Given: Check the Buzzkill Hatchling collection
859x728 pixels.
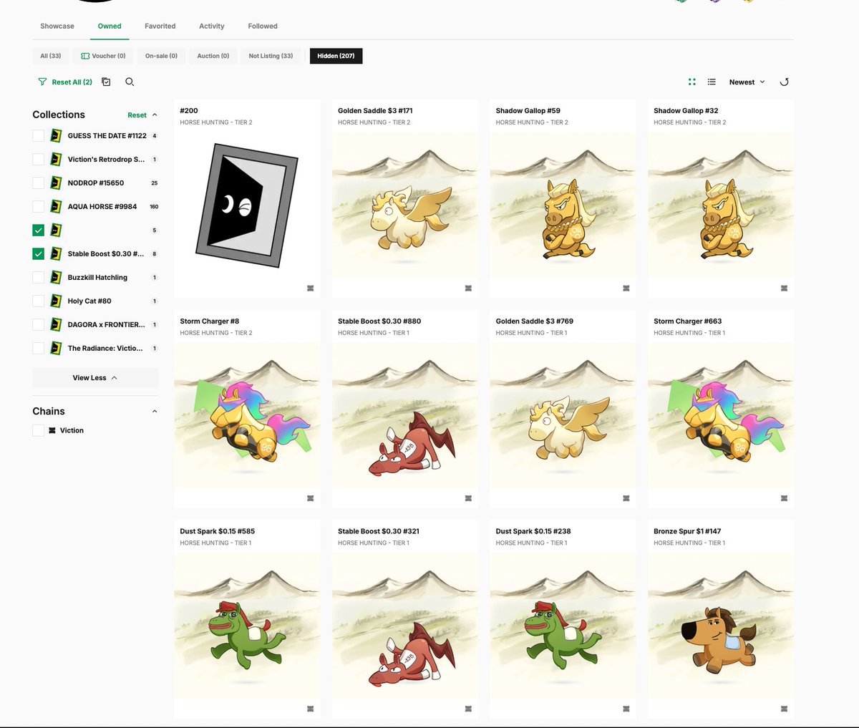Looking at the screenshot, I should pos(39,277).
